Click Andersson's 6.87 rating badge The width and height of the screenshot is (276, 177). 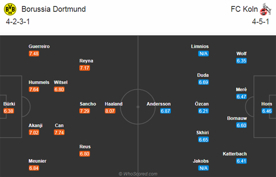(x=166, y=111)
